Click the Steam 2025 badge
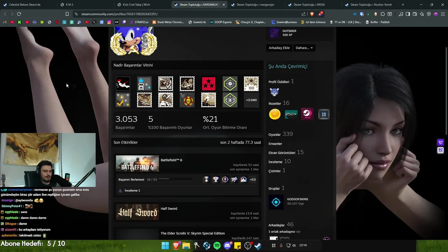Viewport: 448px width, 252px height. tap(307, 114)
